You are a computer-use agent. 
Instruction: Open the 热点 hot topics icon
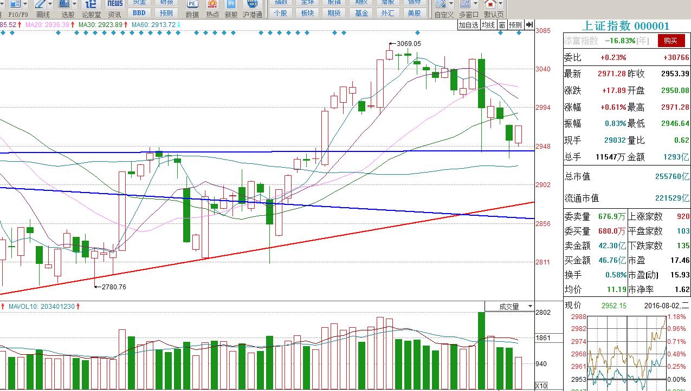(212, 4)
